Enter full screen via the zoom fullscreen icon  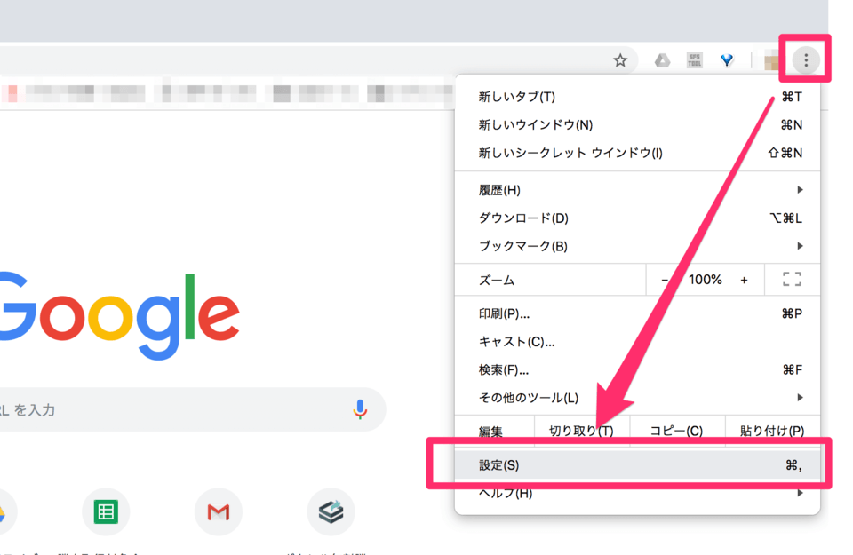pyautogui.click(x=791, y=279)
